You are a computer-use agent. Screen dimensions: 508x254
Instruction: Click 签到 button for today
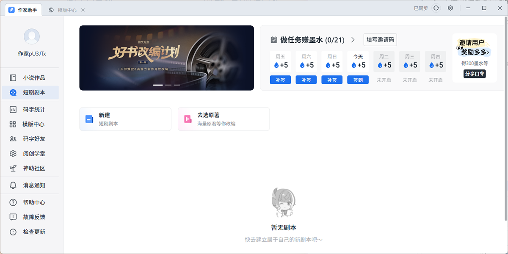click(x=358, y=80)
